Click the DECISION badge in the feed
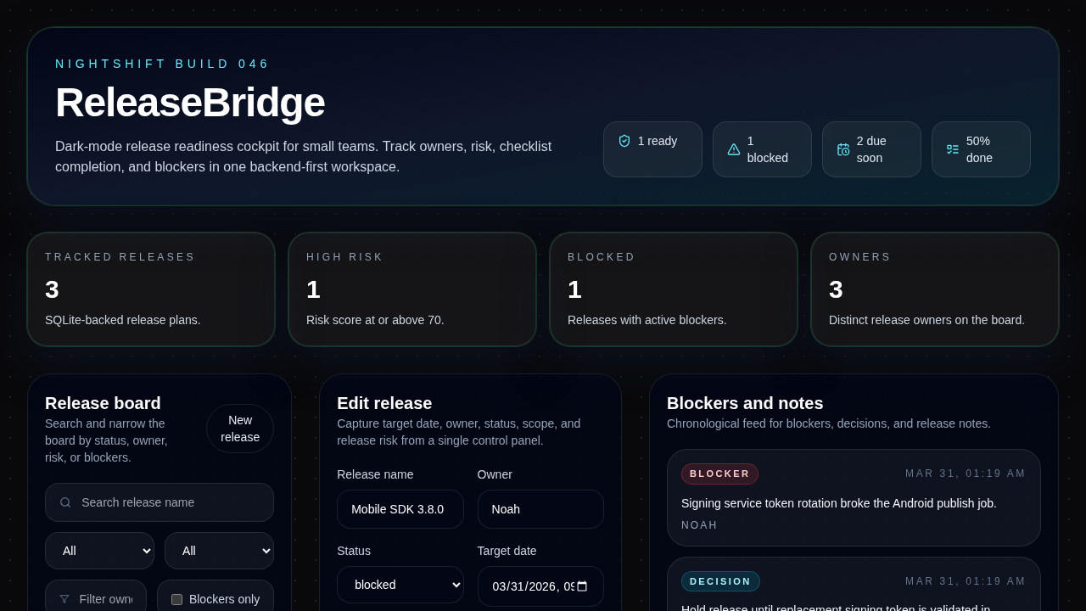The image size is (1086, 611). coord(720,581)
